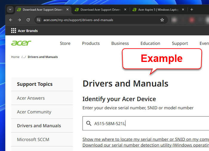209x151 pixels.
Task: Click the green Acer logo
Action: coord(21,43)
